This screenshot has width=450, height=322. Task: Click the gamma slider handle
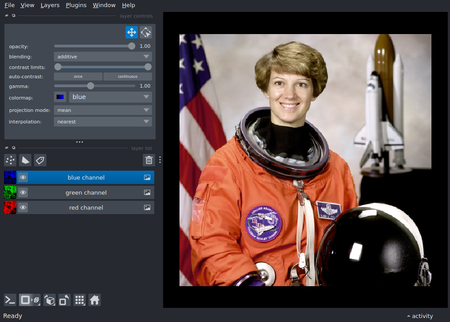91,86
